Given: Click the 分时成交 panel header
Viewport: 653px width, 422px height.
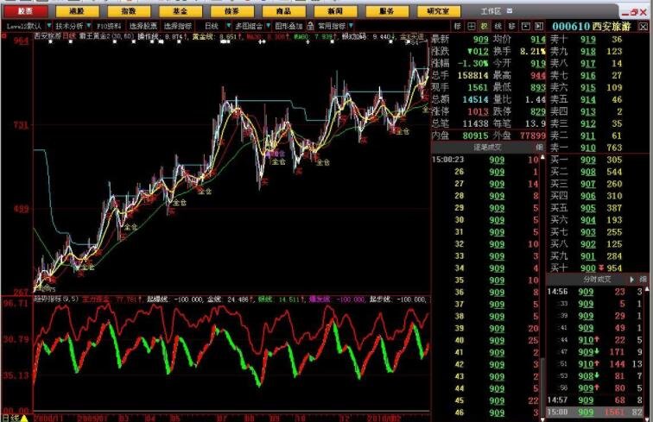Looking at the screenshot, I should coord(597,280).
